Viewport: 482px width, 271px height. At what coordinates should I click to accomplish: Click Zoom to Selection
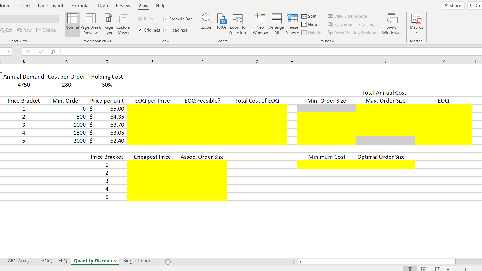coord(237,24)
